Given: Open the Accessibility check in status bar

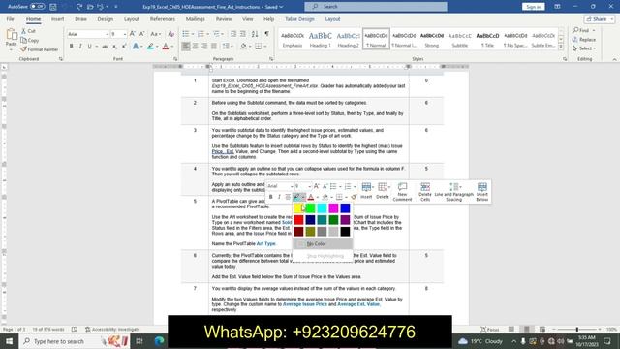Looking at the screenshot, I should [x=112, y=330].
